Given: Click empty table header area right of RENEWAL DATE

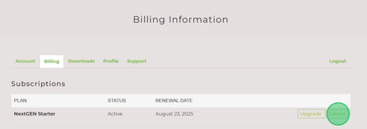Looking at the screenshot, I should click(269, 101).
